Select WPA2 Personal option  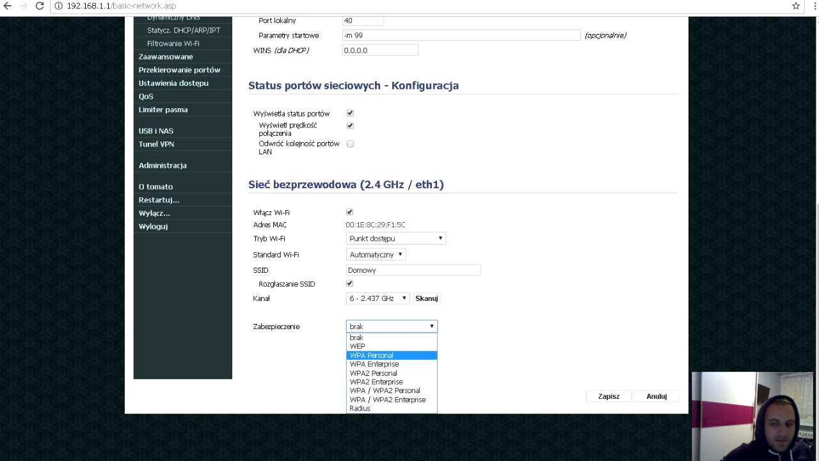pos(392,373)
